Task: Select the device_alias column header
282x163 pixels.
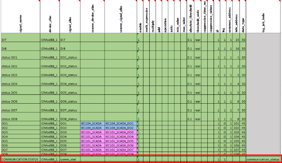Action: pyautogui.click(x=50, y=17)
